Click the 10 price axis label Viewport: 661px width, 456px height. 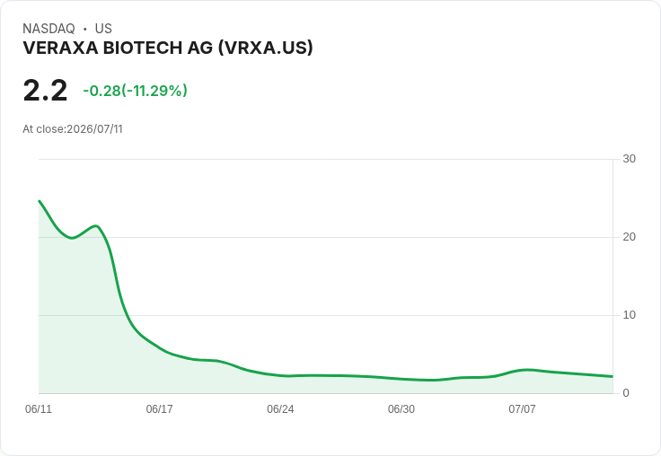point(629,315)
